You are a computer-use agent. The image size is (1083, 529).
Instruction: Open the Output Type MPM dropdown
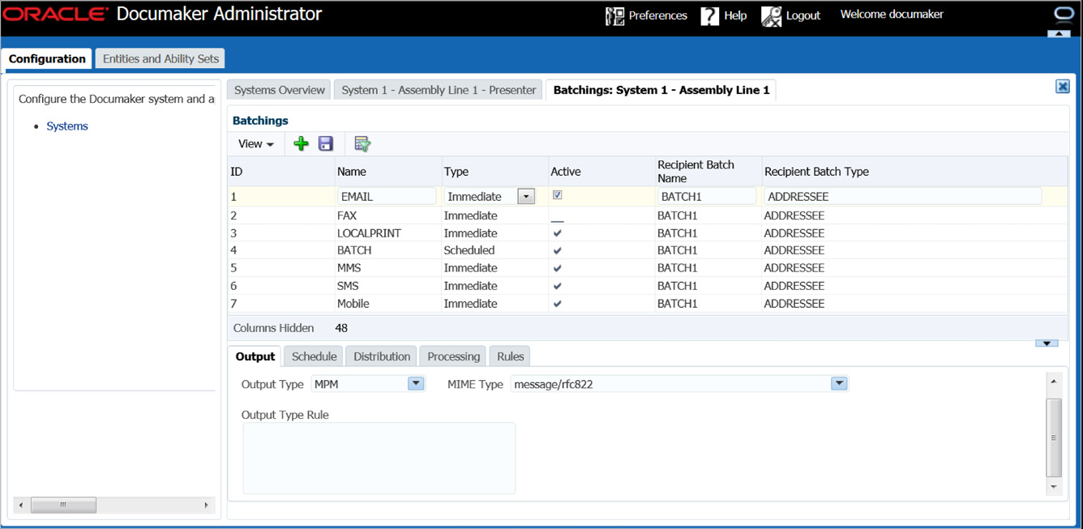416,384
